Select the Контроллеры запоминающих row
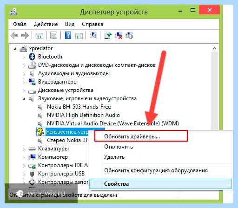Viewport: 238px width, 208px height. (x=63, y=182)
